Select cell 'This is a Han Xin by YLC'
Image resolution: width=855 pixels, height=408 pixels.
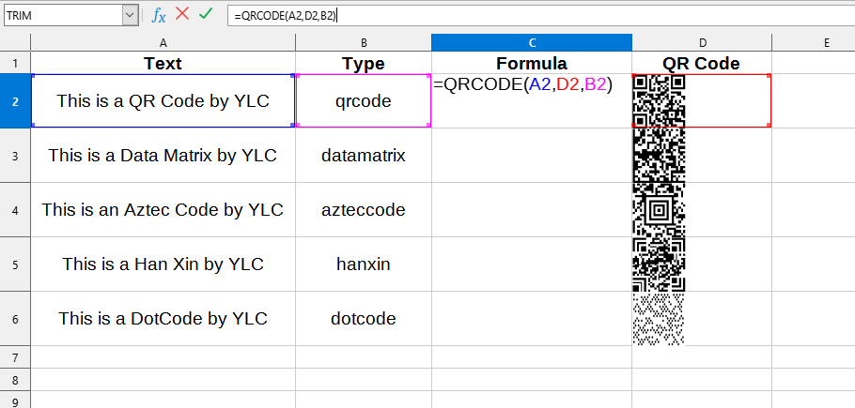coord(163,264)
